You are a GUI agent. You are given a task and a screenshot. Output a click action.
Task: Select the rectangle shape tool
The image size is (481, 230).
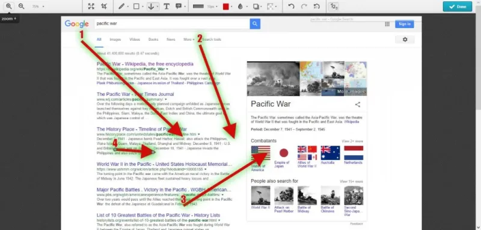click(136, 7)
